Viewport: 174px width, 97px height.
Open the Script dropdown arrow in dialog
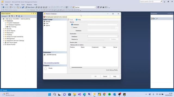(74, 20)
